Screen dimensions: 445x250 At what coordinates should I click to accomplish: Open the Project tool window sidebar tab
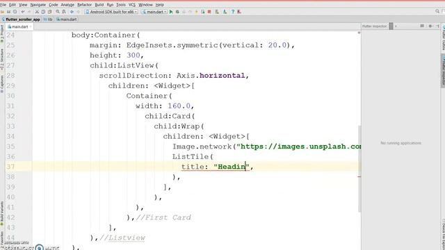coord(2,33)
